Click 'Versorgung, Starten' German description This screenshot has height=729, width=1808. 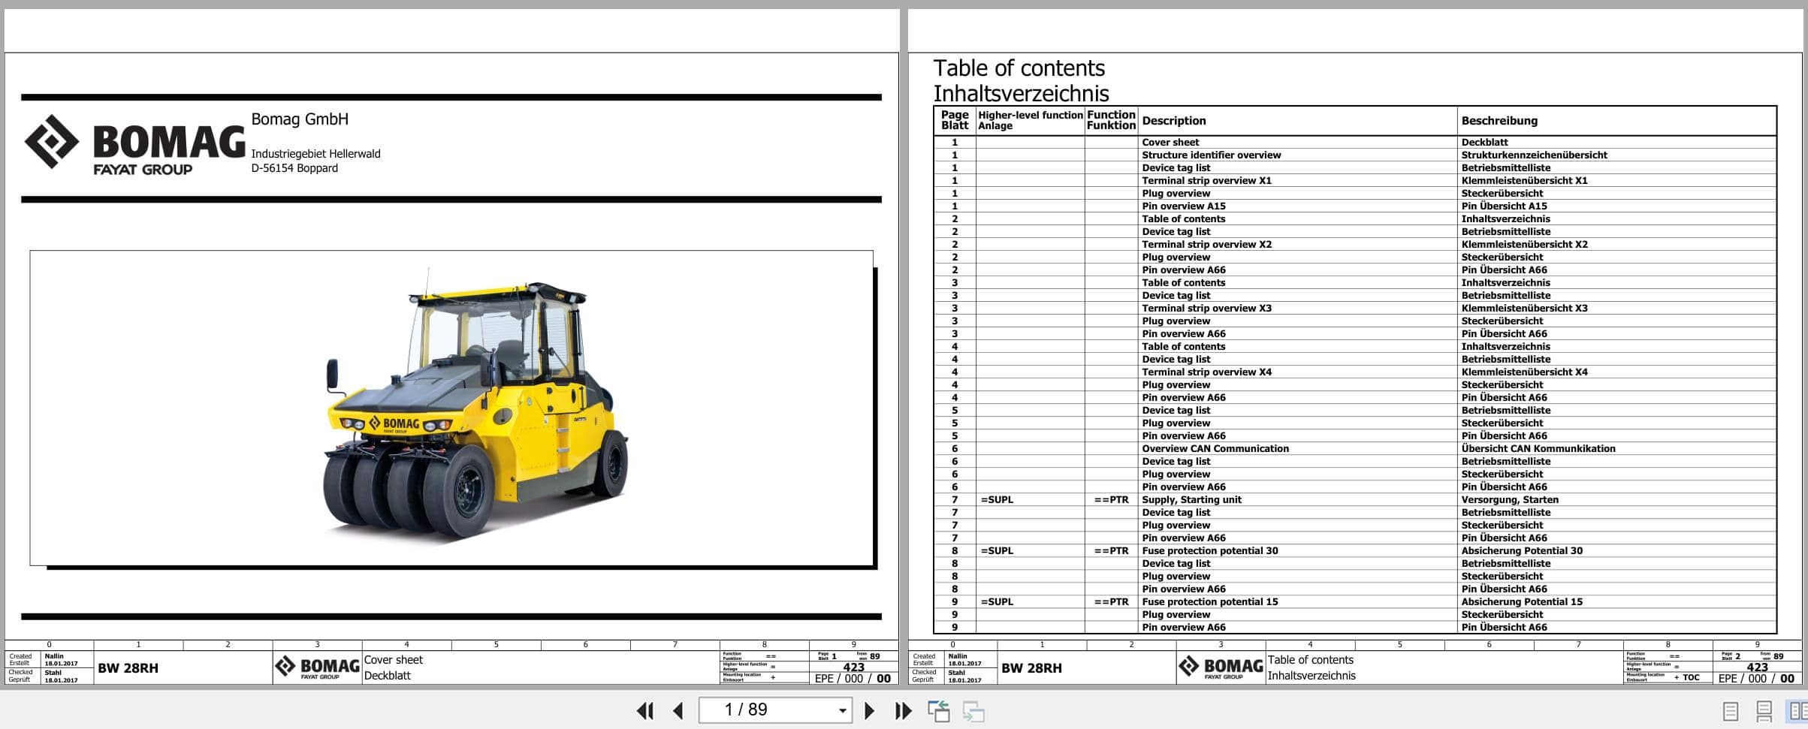(1509, 500)
